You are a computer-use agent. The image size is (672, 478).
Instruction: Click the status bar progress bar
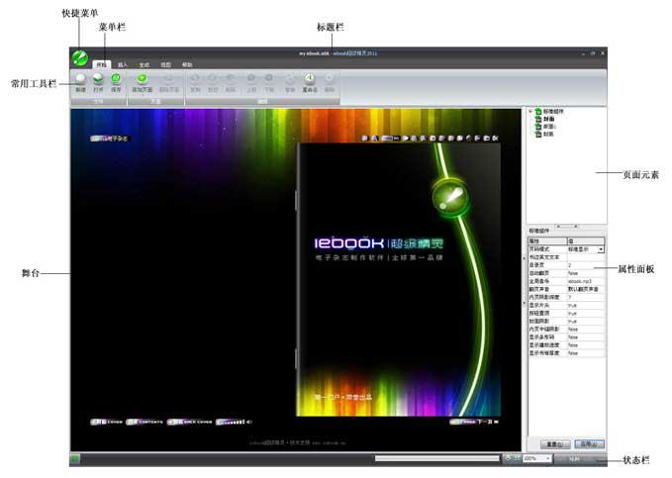click(437, 459)
